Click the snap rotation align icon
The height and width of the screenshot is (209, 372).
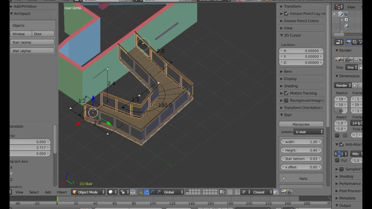tap(276, 192)
